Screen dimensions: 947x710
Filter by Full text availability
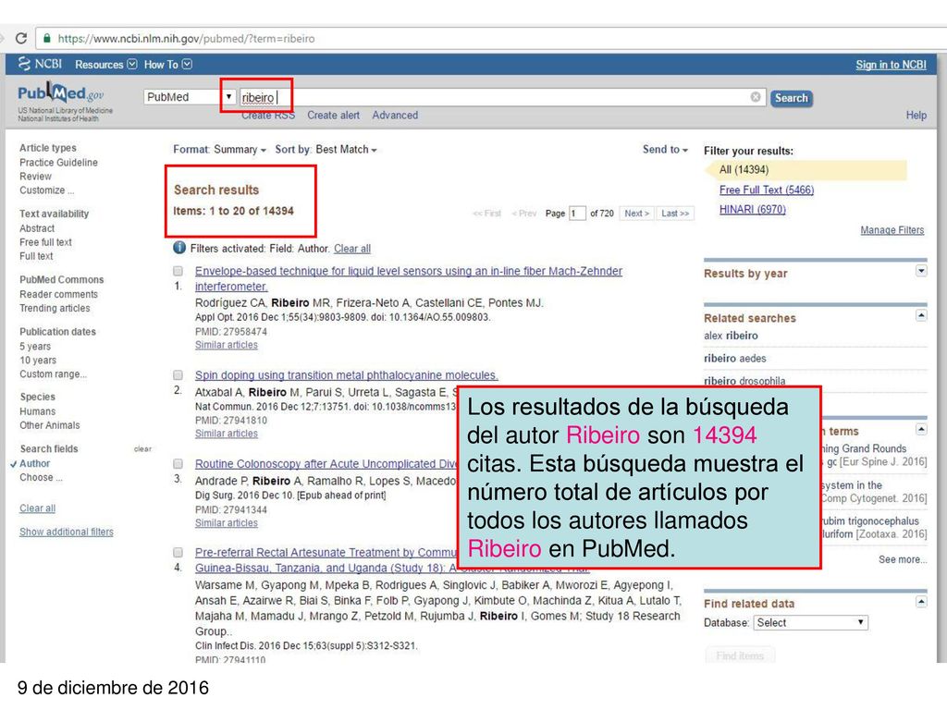36,255
